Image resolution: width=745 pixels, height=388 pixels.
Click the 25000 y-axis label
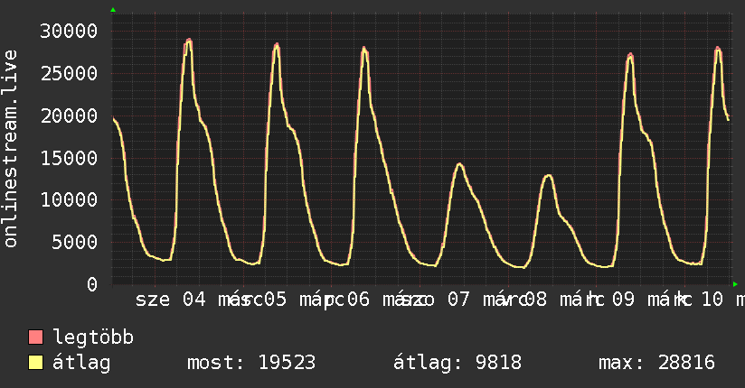click(69, 73)
